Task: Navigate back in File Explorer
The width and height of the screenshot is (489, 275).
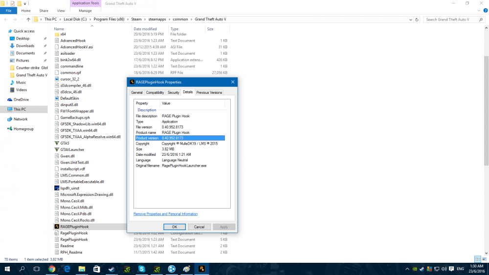Action: [6, 20]
